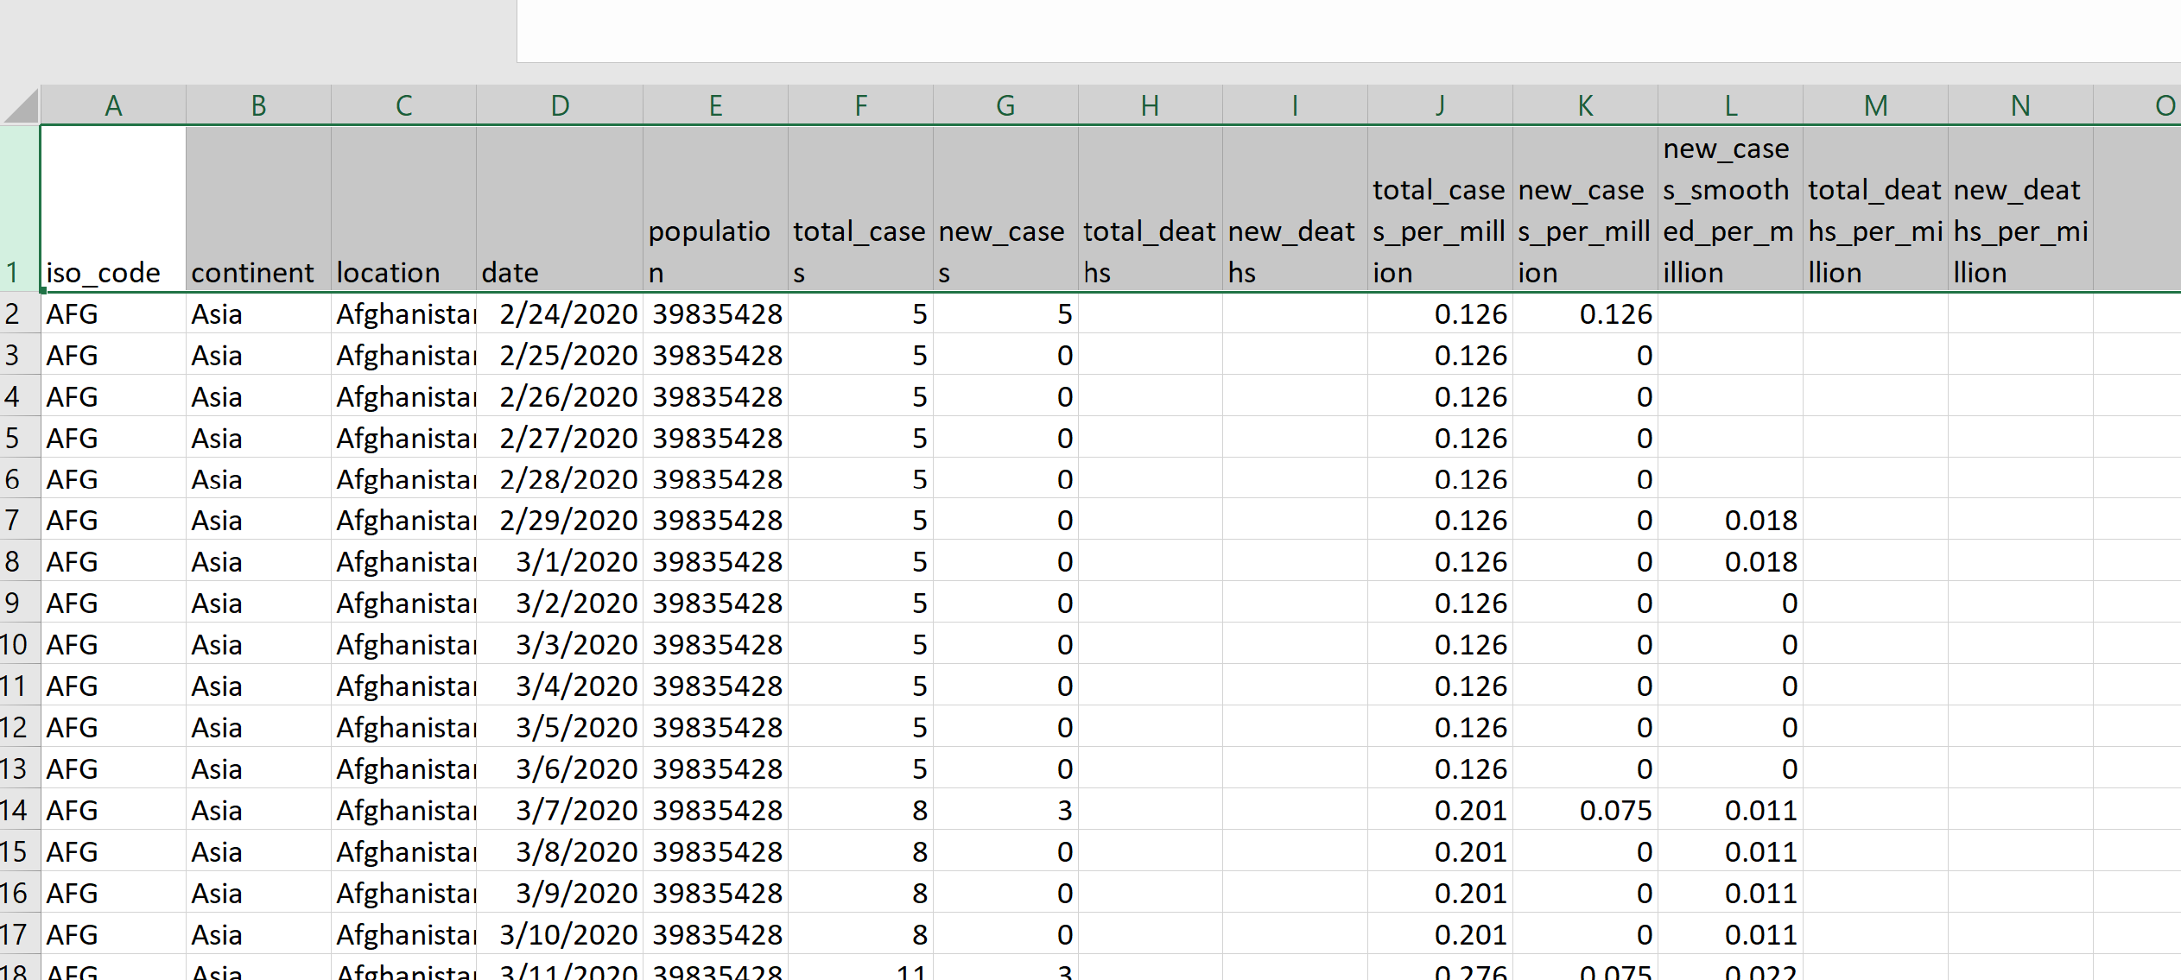Select column L header
This screenshot has height=980, width=2181.
coord(1730,105)
